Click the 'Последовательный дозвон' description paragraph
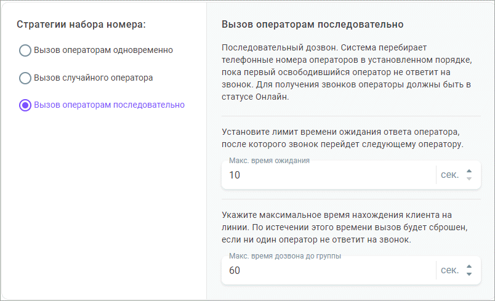This screenshot has width=495, height=301. point(347,72)
